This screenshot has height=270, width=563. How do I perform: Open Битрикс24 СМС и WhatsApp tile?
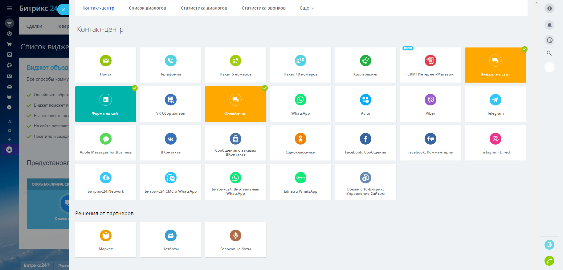[171, 182]
